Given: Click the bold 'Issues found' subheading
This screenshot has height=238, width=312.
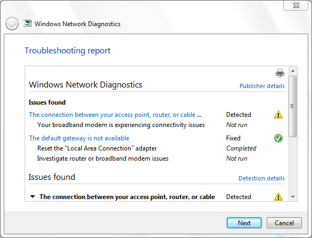Looking at the screenshot, I should pyautogui.click(x=47, y=102).
